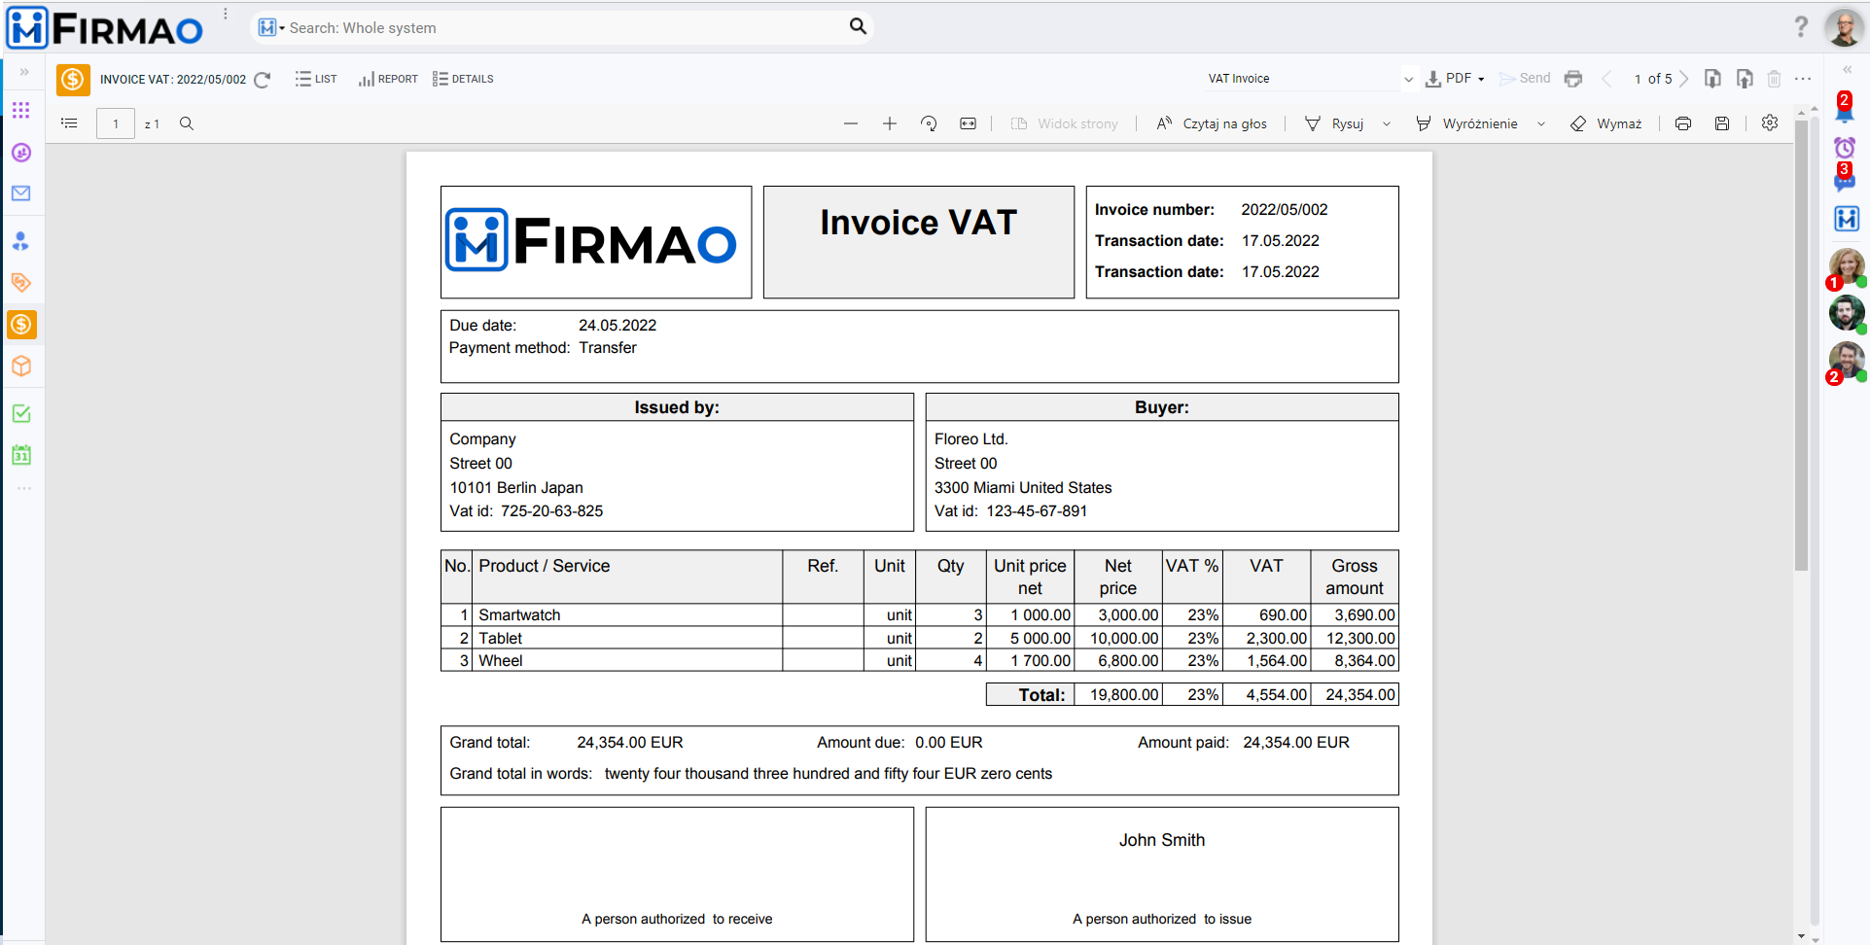The image size is (1870, 945).
Task: Open the Calendar icon in the left sidebar
Action: (x=21, y=454)
